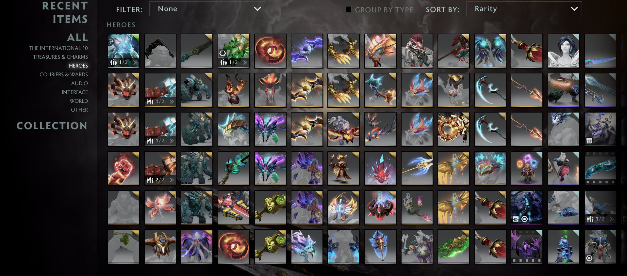Viewport: 627px width, 276px height.
Task: Select the green leaf item in bottom row
Action: 124,247
